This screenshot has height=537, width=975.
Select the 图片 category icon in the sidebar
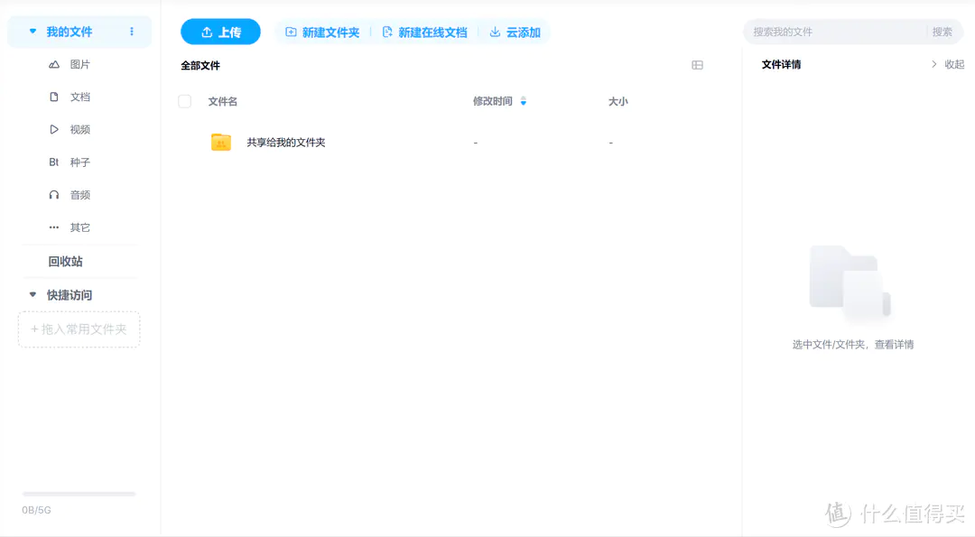(56, 64)
